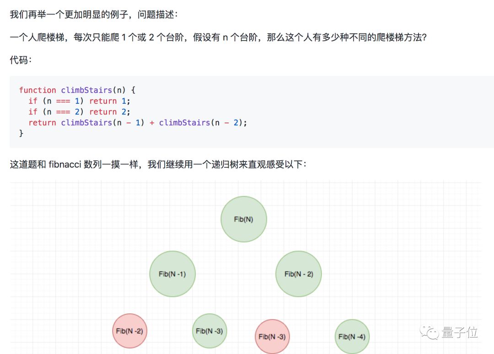The width and height of the screenshot is (494, 354).
Task: Click the green Fib(N -4) node
Action: [352, 336]
